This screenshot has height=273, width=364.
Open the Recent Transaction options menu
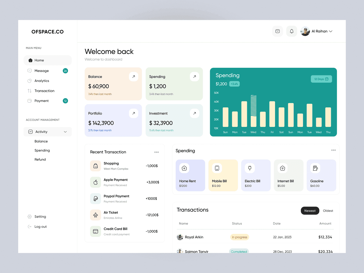(156, 152)
